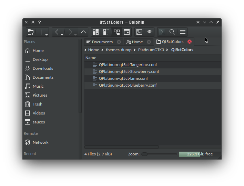244x186 pixels.
Task: Click the Places panel vertical scrollbar
Action: [80, 76]
